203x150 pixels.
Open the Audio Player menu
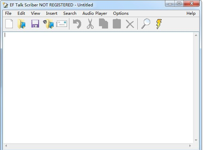click(95, 13)
